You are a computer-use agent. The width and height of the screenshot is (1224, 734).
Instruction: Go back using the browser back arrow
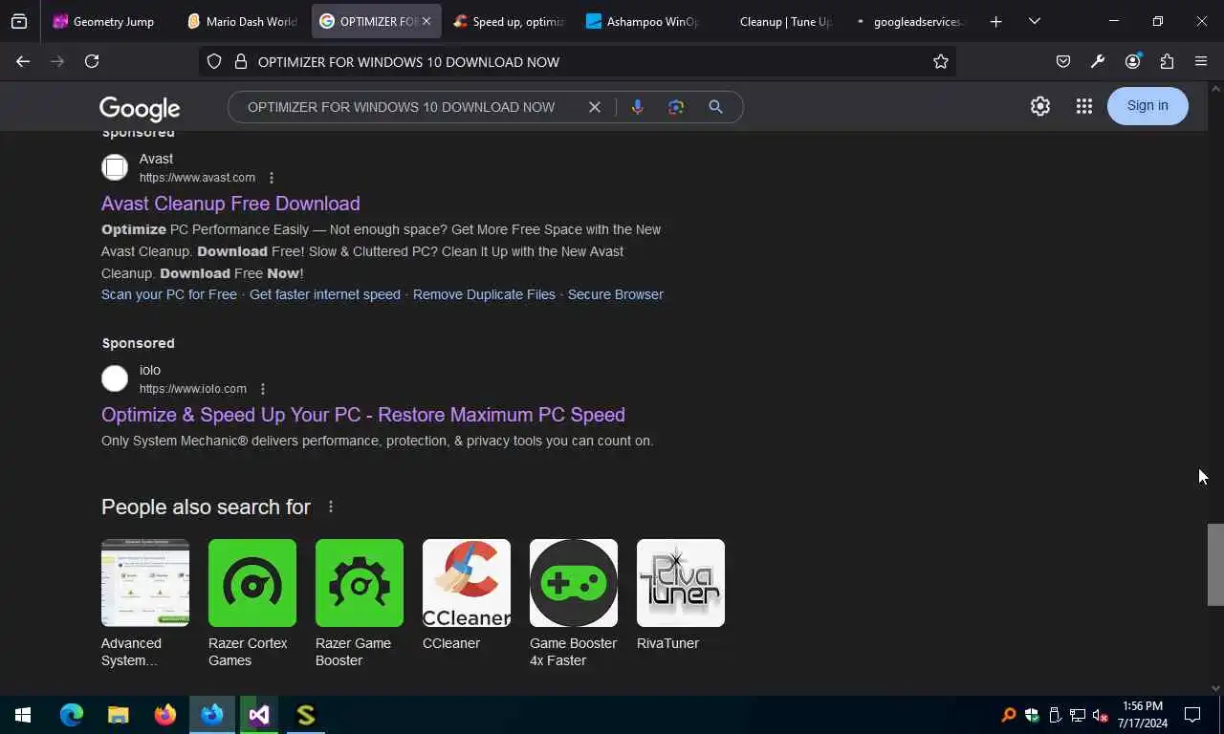tap(23, 61)
